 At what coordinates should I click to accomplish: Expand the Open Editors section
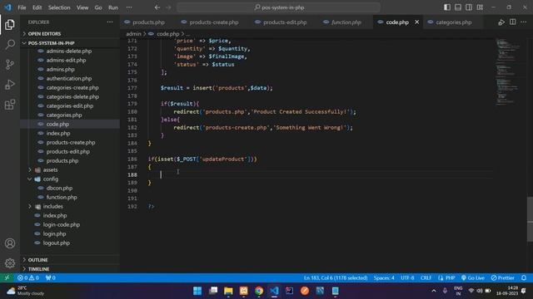70,33
